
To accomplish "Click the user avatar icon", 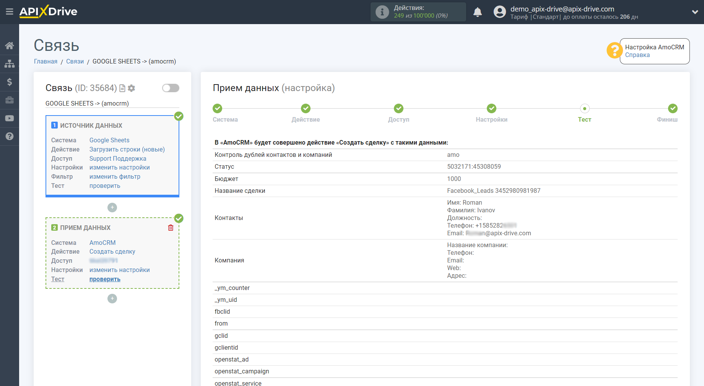I will pyautogui.click(x=499, y=12).
